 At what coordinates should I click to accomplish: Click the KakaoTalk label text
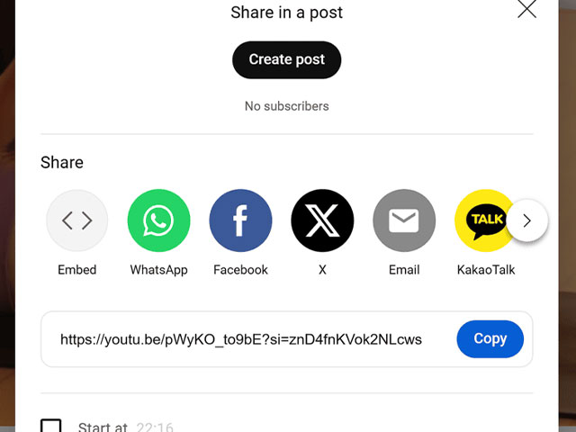pyautogui.click(x=486, y=270)
